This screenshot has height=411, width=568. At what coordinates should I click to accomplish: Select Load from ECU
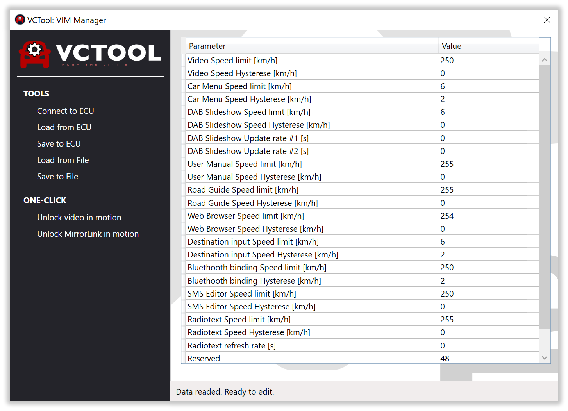pyautogui.click(x=64, y=127)
